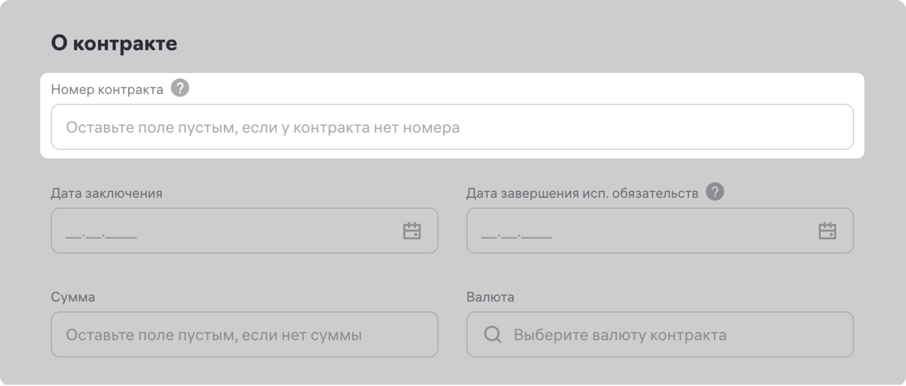Click placeholder Выберите валюту контракта
The height and width of the screenshot is (386, 906).
click(x=620, y=335)
